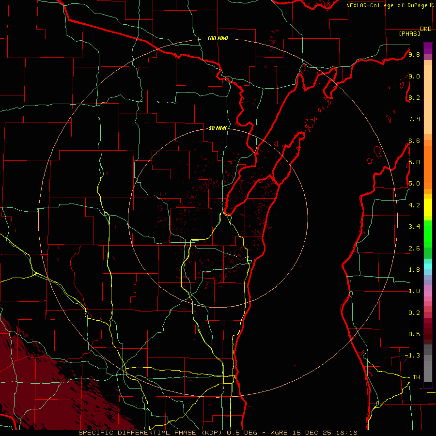The image size is (436, 436).
Task: Pick the yellow color band near 4.2
Action: point(428,207)
